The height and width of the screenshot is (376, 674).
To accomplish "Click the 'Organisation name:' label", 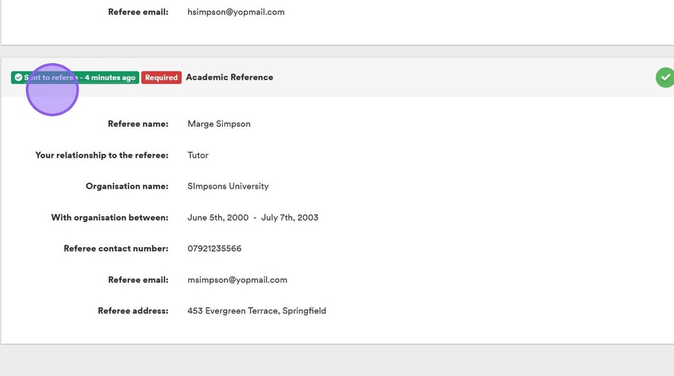I will click(x=127, y=186).
